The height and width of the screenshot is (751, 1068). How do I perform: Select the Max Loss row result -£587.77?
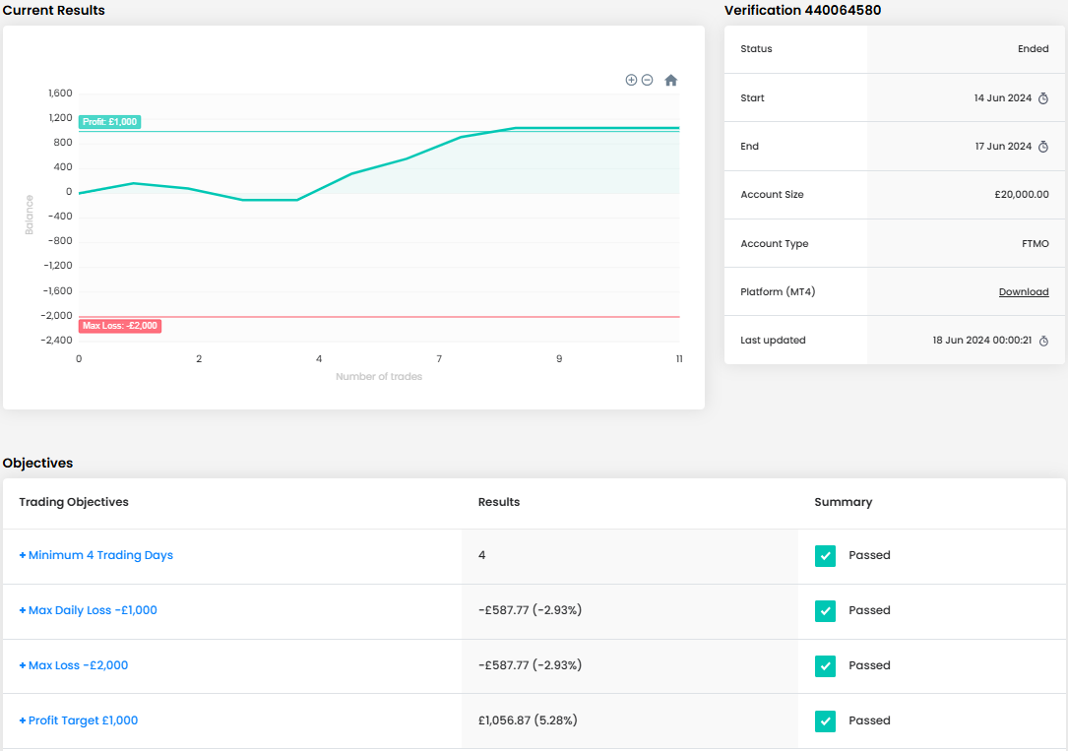[x=530, y=665]
